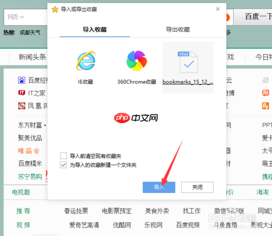272x236 pixels.
Task: Click the 视频 row label
Action: 23,225
